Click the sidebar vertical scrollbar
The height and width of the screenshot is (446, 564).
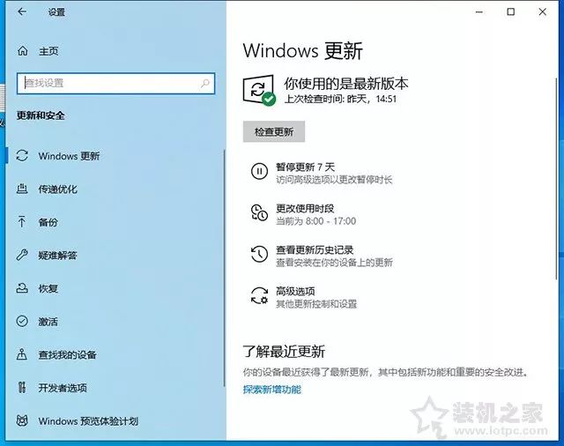[x=225, y=268]
